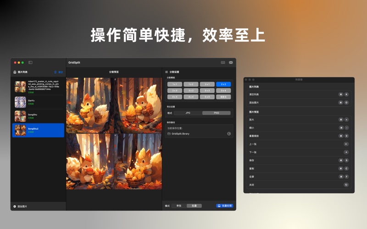Open the 自定义 custom template option

pyautogui.click(x=223, y=97)
